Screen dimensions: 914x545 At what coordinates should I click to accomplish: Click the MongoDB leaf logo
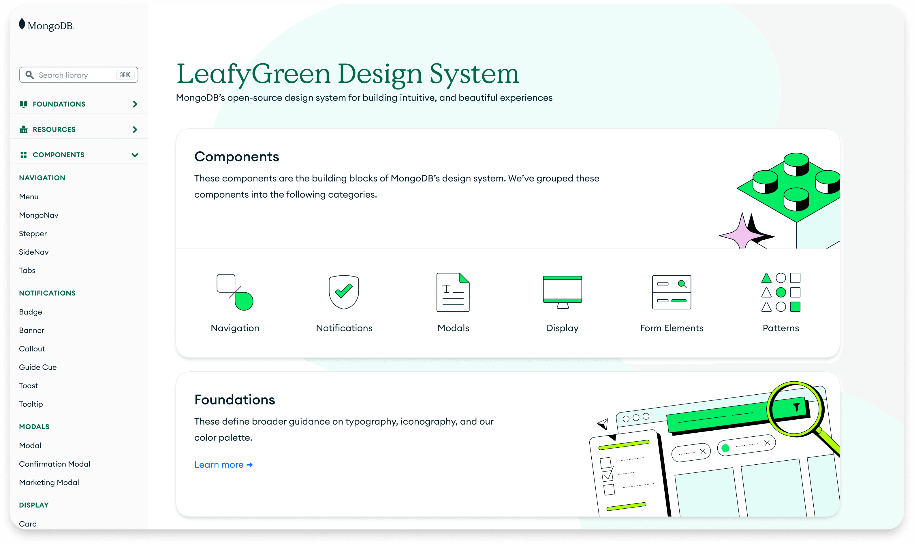[22, 24]
